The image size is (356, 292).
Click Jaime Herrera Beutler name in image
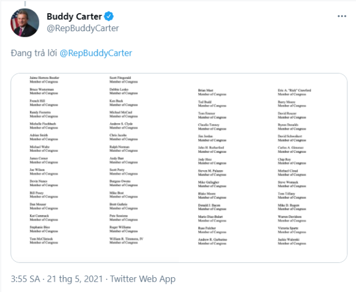(44, 78)
